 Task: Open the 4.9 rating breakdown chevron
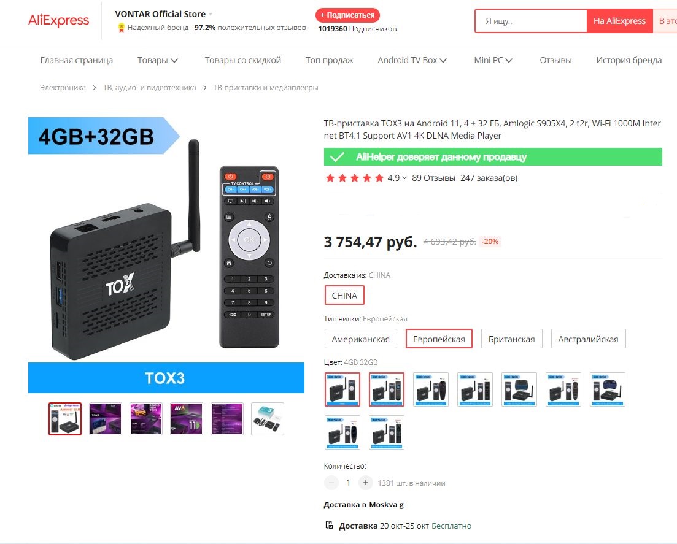[404, 178]
